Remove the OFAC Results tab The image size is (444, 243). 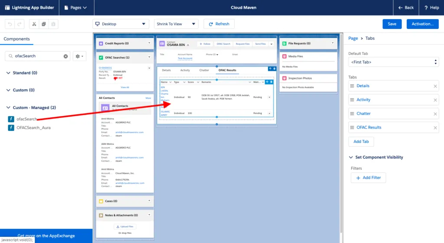[435, 128]
